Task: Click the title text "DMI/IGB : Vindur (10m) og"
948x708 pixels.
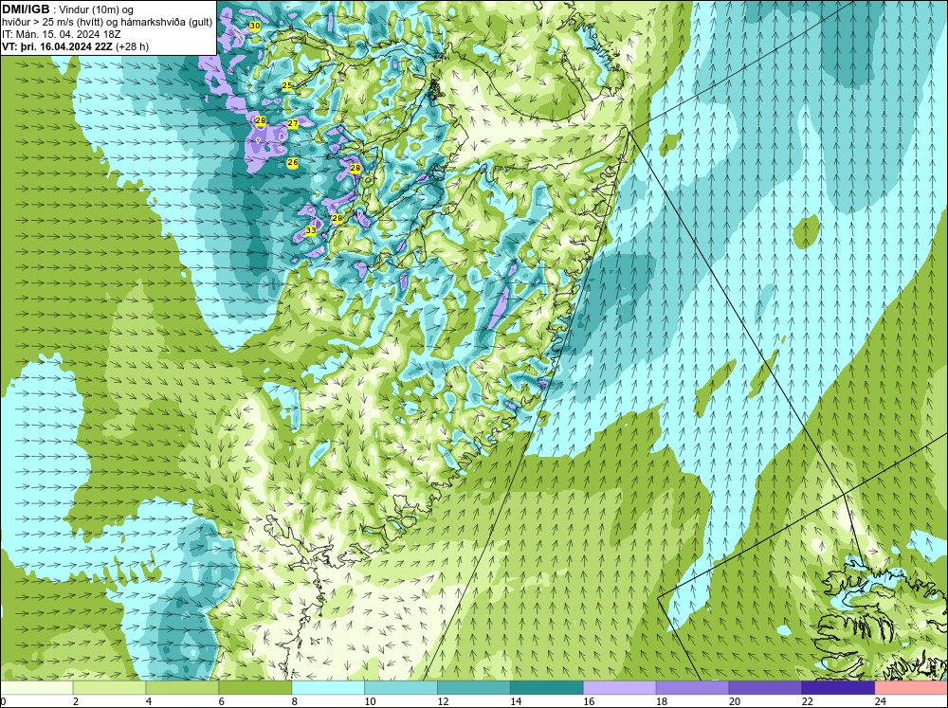Action: click(x=68, y=9)
